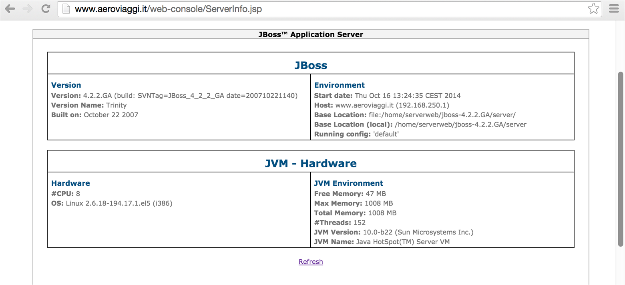Reload the ServerInfo.jsp page

[45, 8]
